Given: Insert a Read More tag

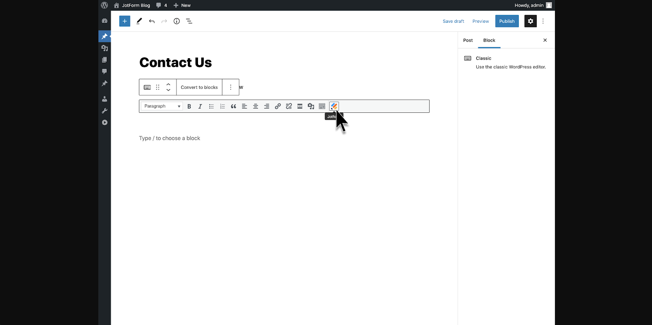Looking at the screenshot, I should click(x=300, y=106).
